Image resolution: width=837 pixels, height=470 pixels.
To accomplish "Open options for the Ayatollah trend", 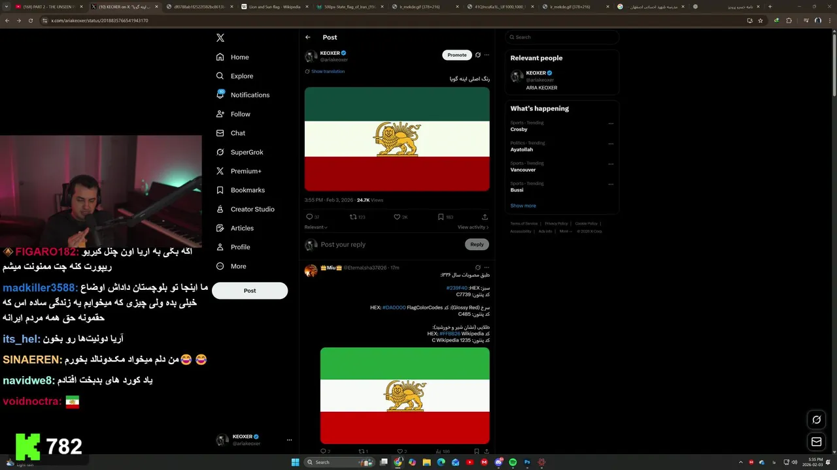I will click(611, 144).
